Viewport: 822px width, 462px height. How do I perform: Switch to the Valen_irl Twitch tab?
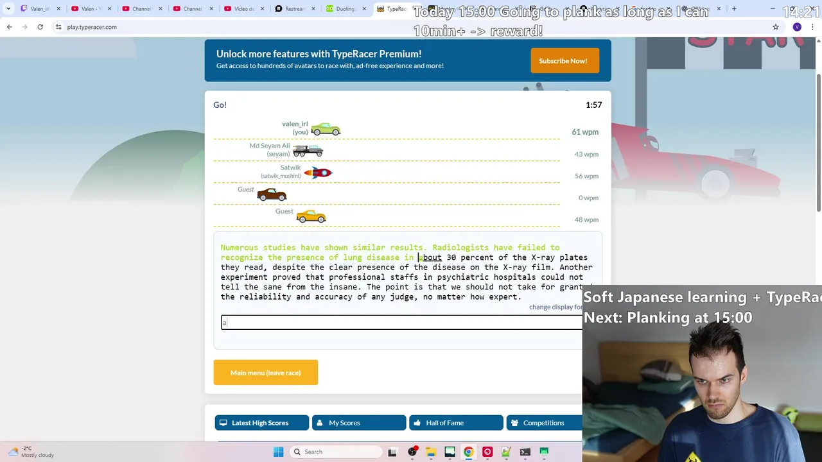[39, 9]
